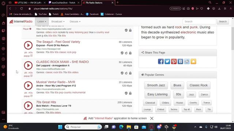This screenshot has width=234, height=131.
Task: Open The Seagull - Feel Good Variety link
Action: pyautogui.click(x=58, y=42)
